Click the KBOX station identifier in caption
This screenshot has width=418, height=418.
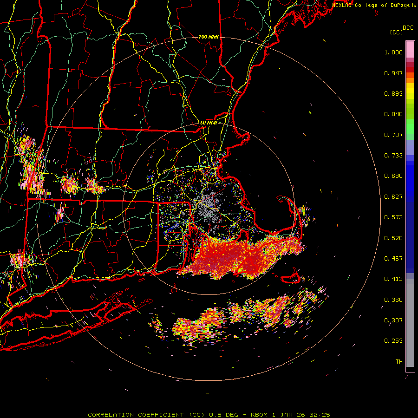[x=259, y=415]
